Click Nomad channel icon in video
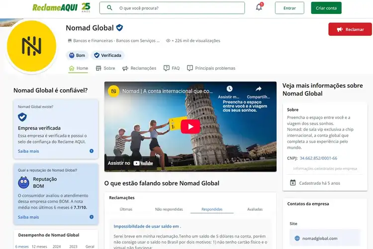The width and height of the screenshot is (373, 249). point(114,91)
